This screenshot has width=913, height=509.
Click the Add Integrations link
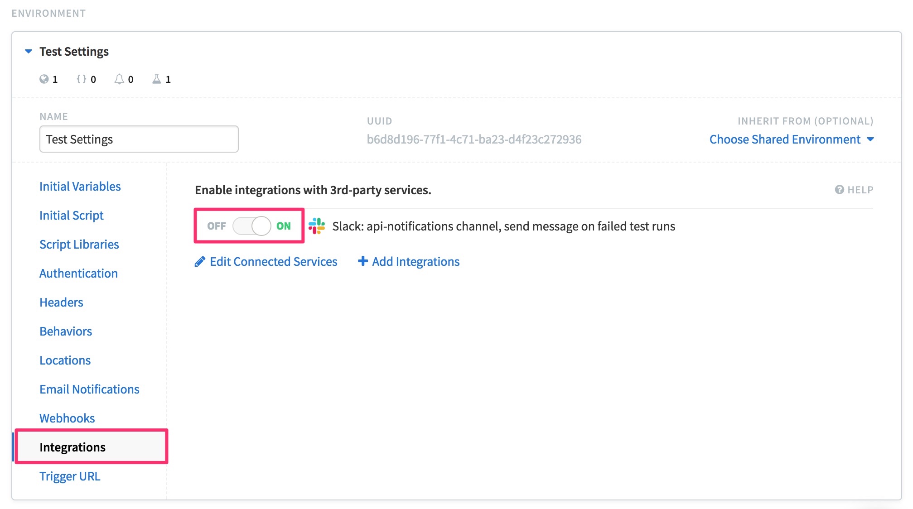click(x=415, y=262)
